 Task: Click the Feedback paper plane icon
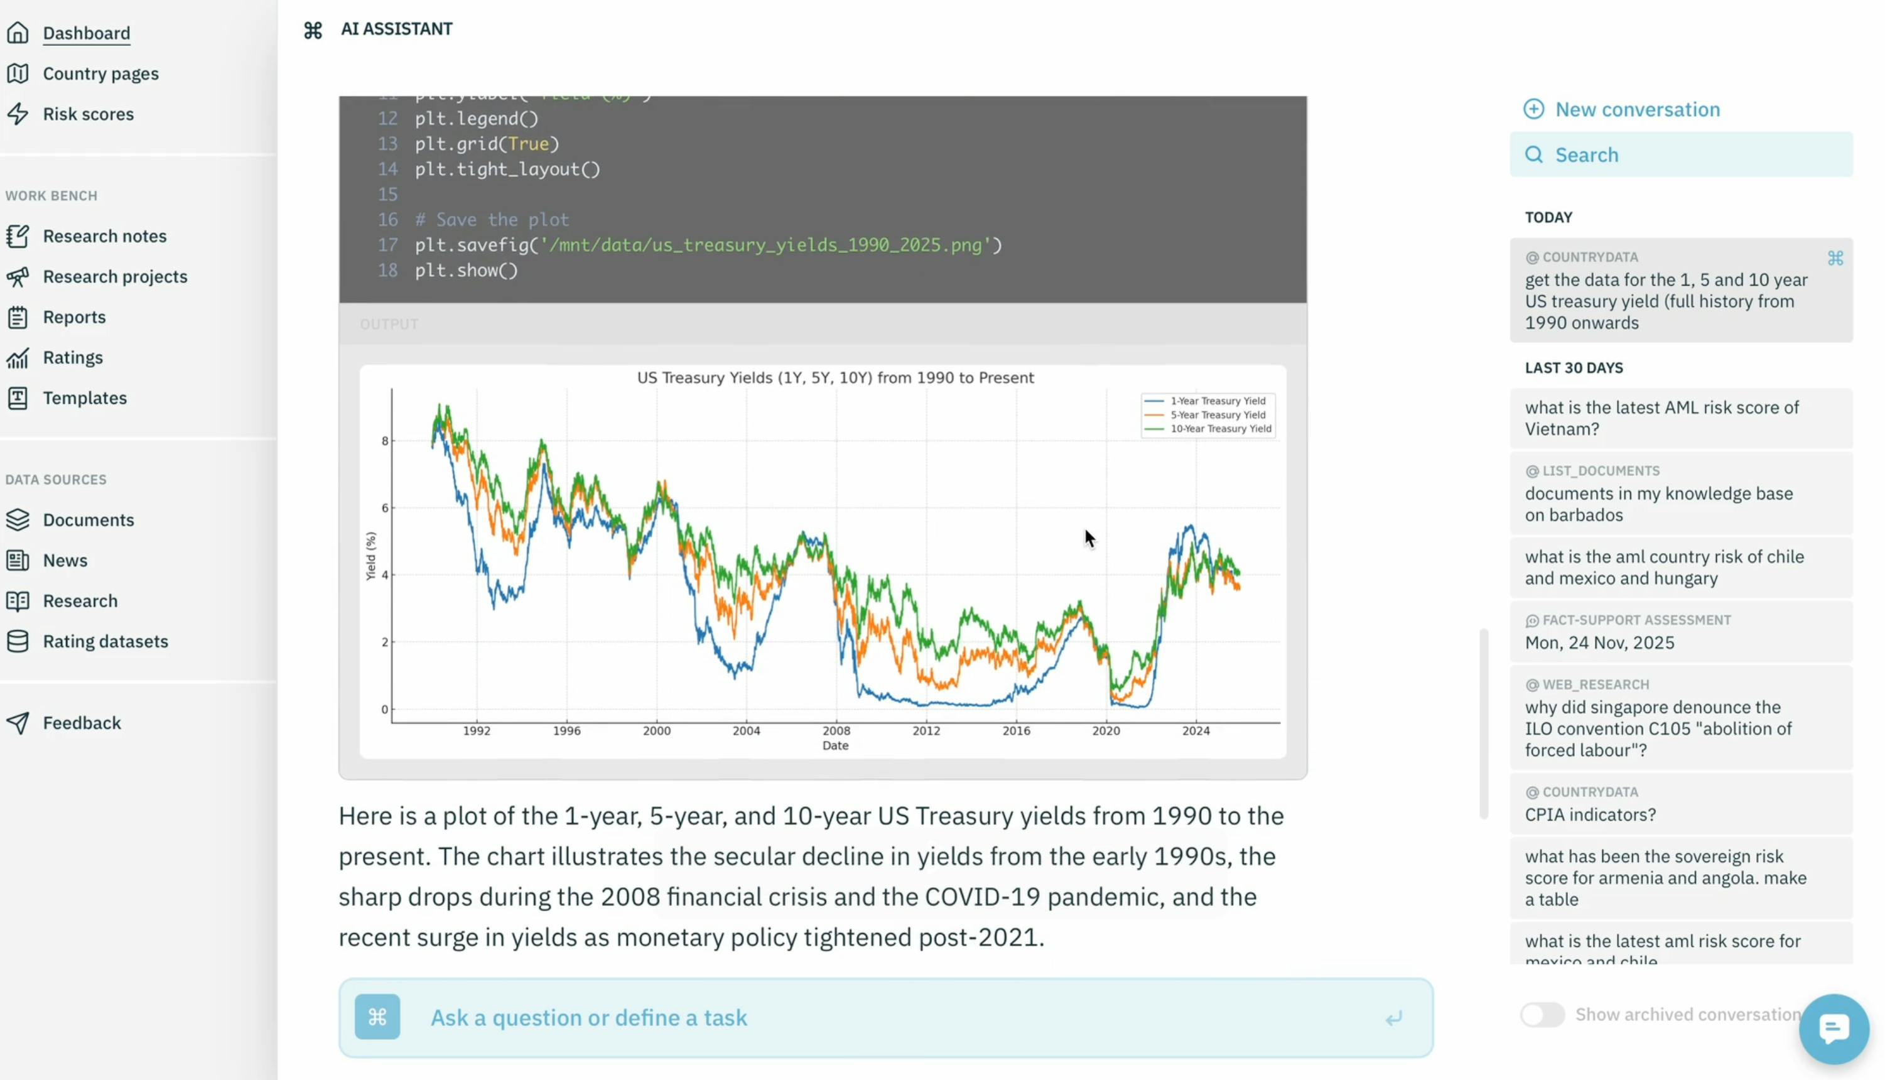click(18, 723)
